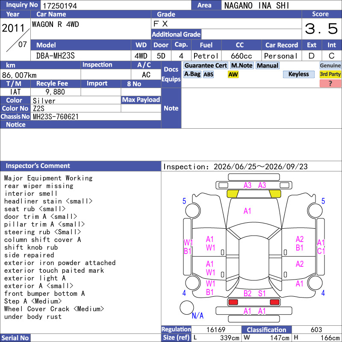Click the car record value Personal

pos(281,56)
